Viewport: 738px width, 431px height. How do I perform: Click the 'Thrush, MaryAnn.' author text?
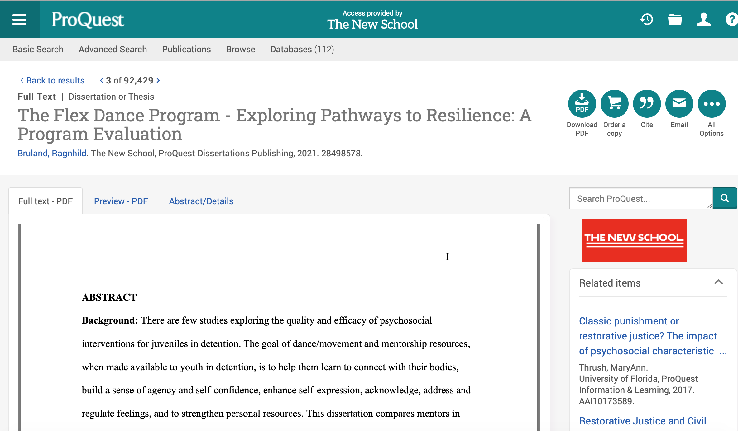[x=613, y=367]
